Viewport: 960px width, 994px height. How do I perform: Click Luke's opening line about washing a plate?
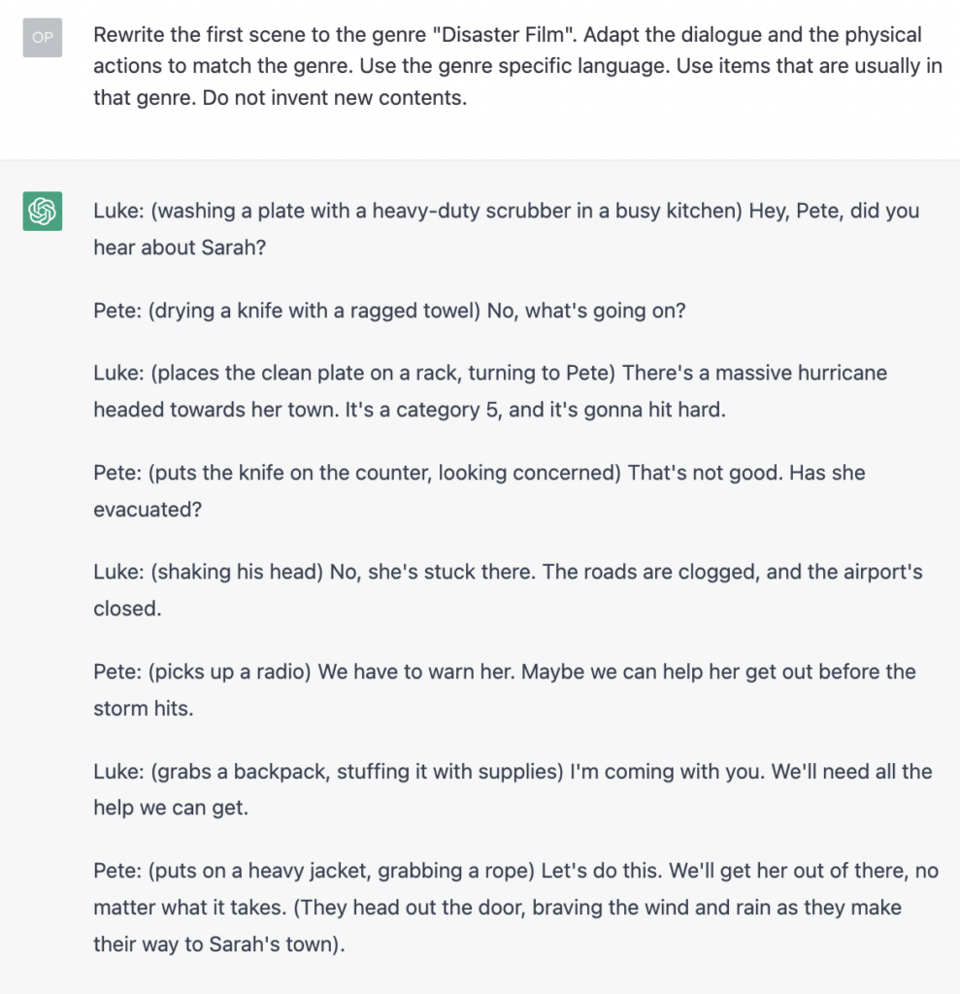[506, 229]
